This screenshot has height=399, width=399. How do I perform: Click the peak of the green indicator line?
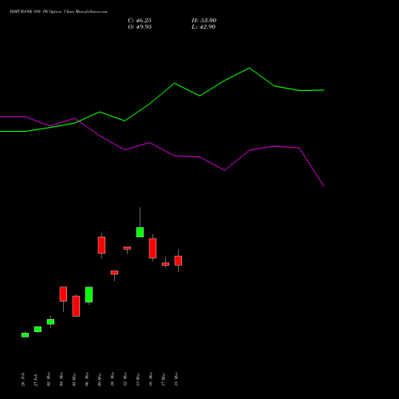250,68
